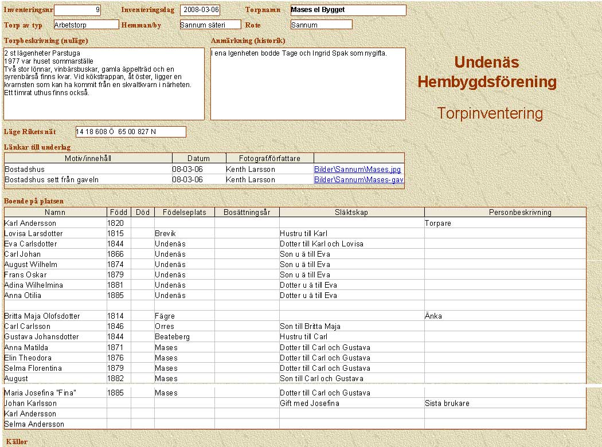This screenshot has width=602, height=447.
Task: Open the Bilder\Sannum\Mases.jpg link
Action: (x=357, y=169)
